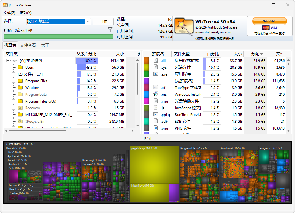Click the Program Files folder icon
Viewport: 295px width, 213px height.
coord(20,81)
